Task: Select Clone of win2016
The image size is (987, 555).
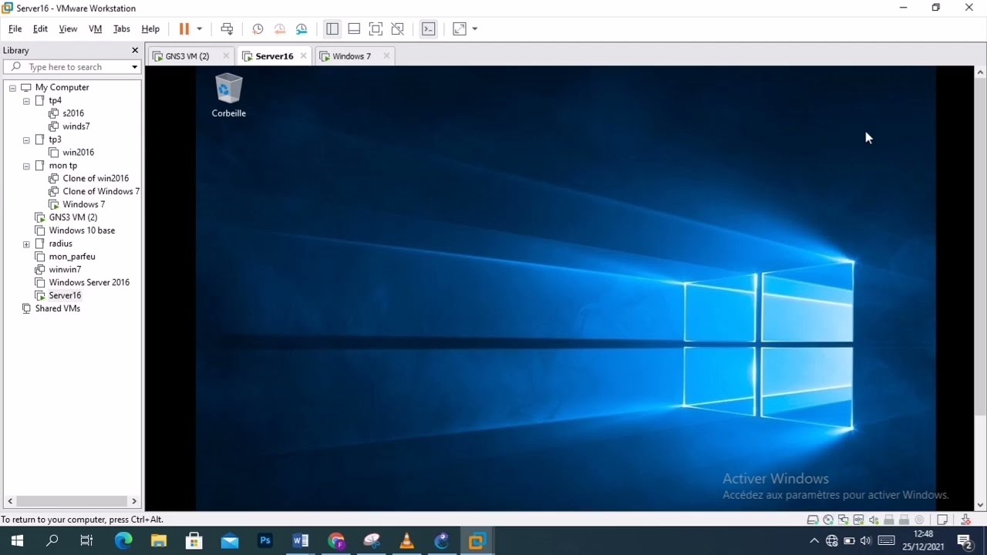Action: point(89,179)
